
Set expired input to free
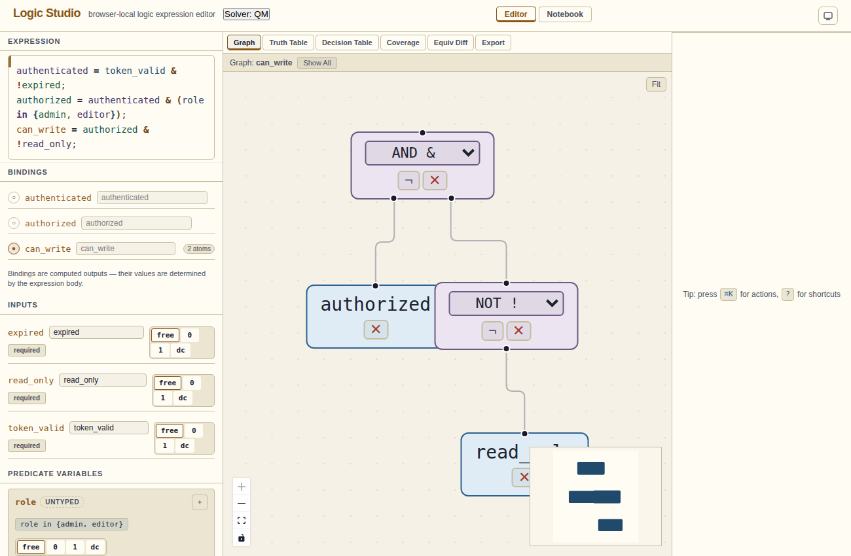tap(166, 335)
